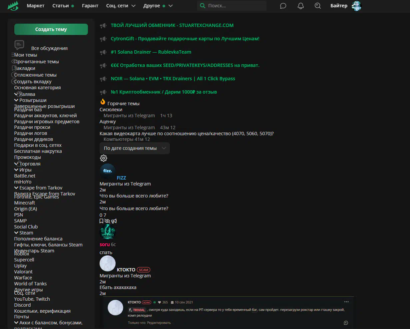Click into the Поиск search field
The width and height of the screenshot is (410, 329).
point(235,6)
